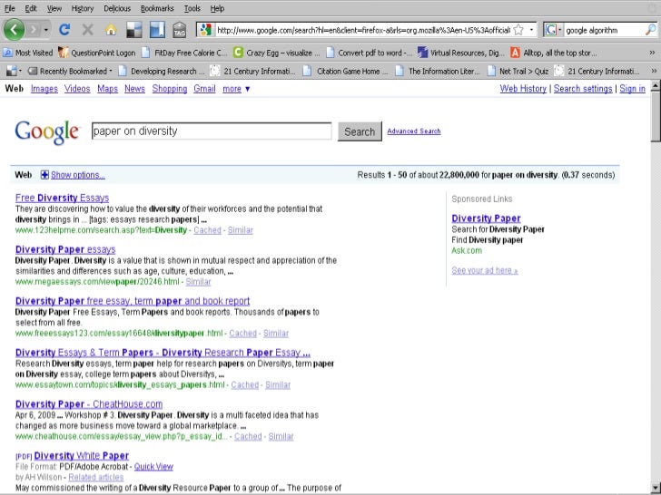Open the Delicious bookmarks checkered icon
This screenshot has height=495, width=661.
tap(134, 29)
